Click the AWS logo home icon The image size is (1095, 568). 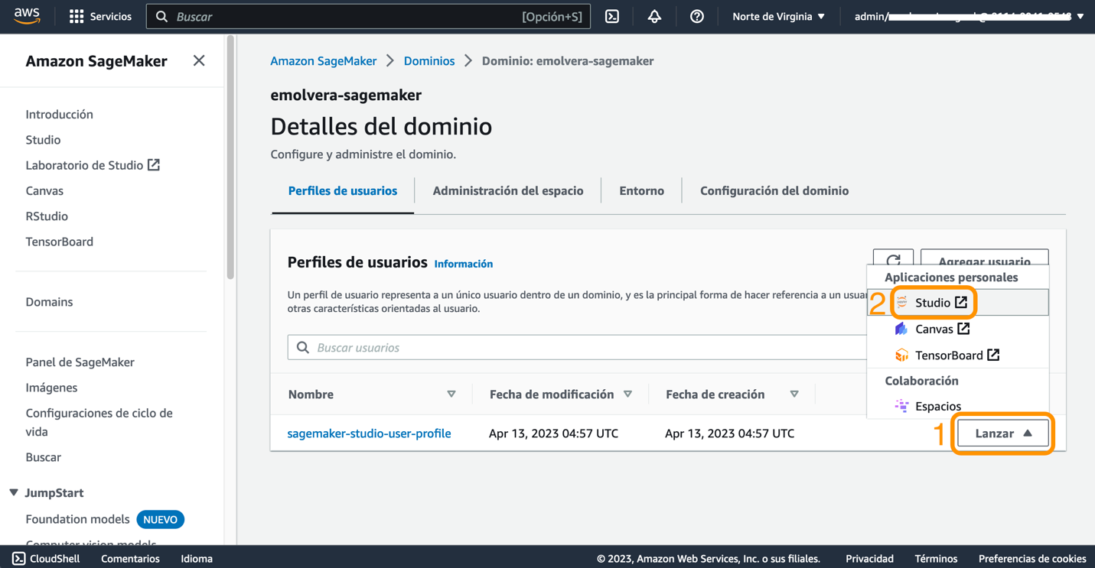coord(27,16)
